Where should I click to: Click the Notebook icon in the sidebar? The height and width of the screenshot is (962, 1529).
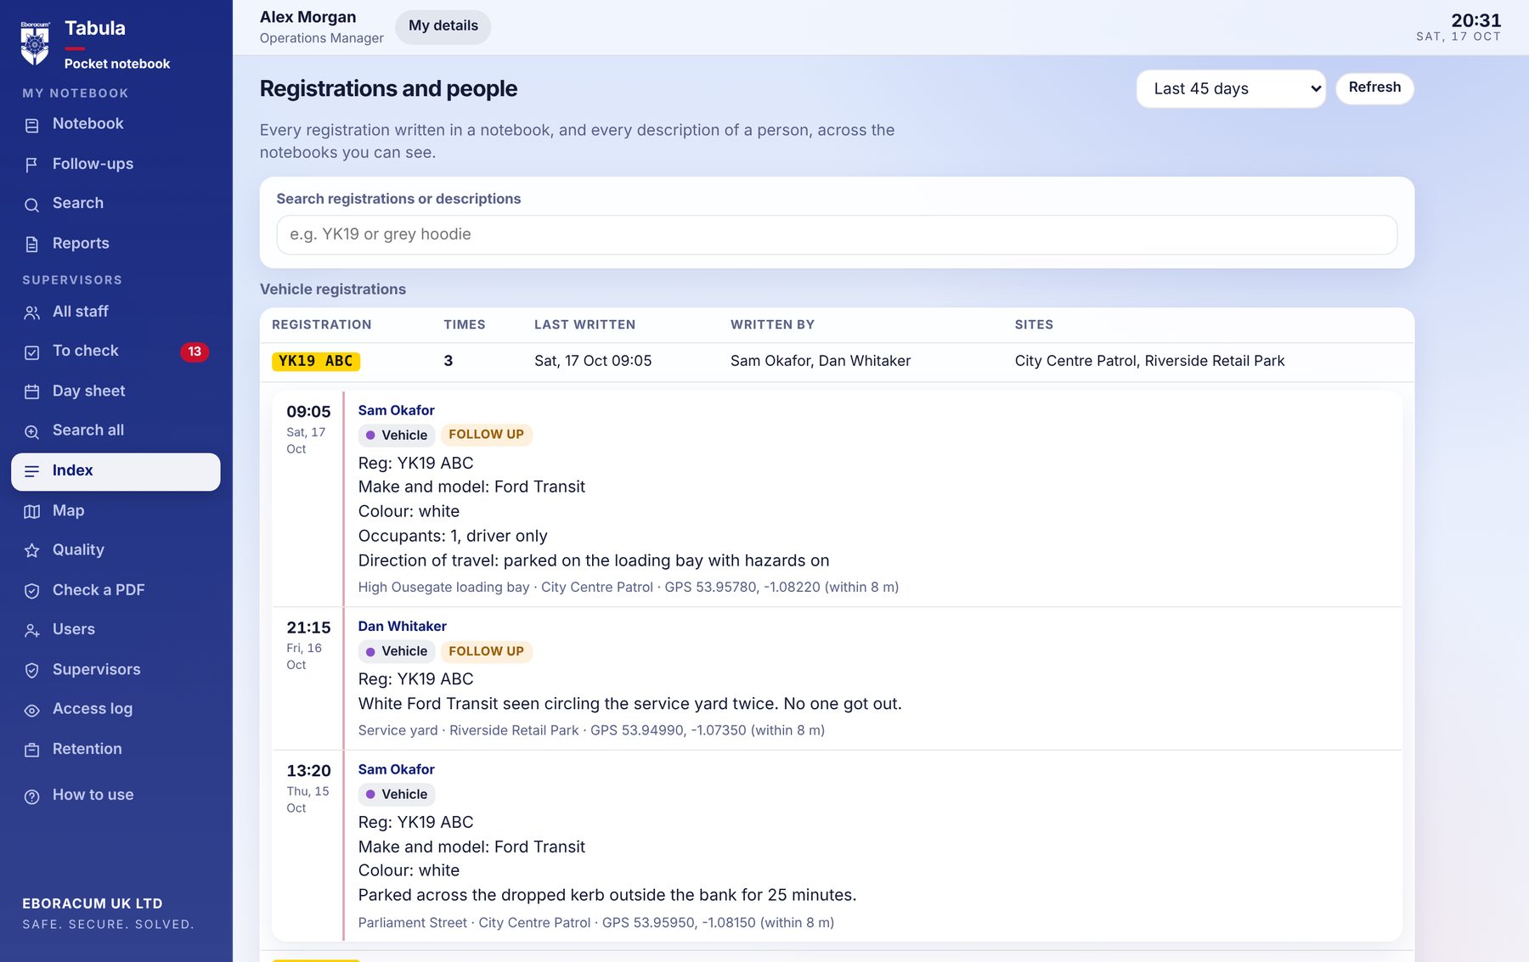pyautogui.click(x=32, y=125)
